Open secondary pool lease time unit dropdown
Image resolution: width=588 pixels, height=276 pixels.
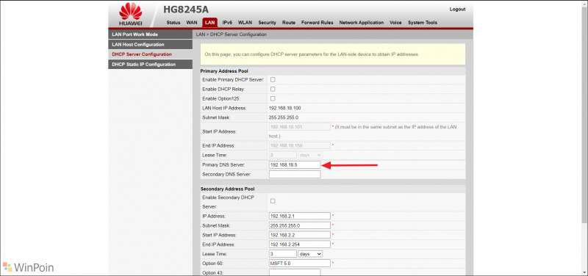tap(310, 254)
